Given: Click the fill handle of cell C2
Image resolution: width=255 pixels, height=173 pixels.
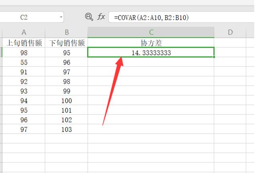Looking at the screenshot, I should (x=214, y=57).
